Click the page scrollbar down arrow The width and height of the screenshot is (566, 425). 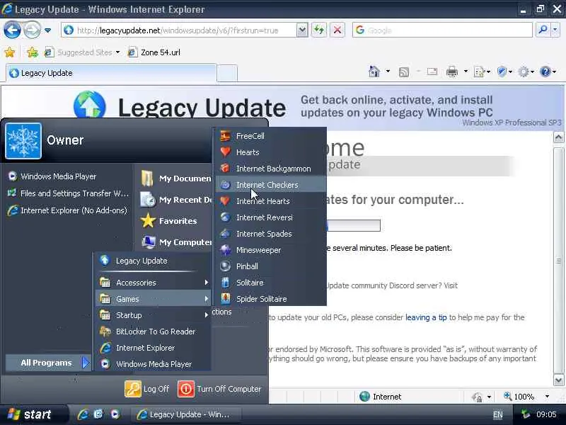558,380
